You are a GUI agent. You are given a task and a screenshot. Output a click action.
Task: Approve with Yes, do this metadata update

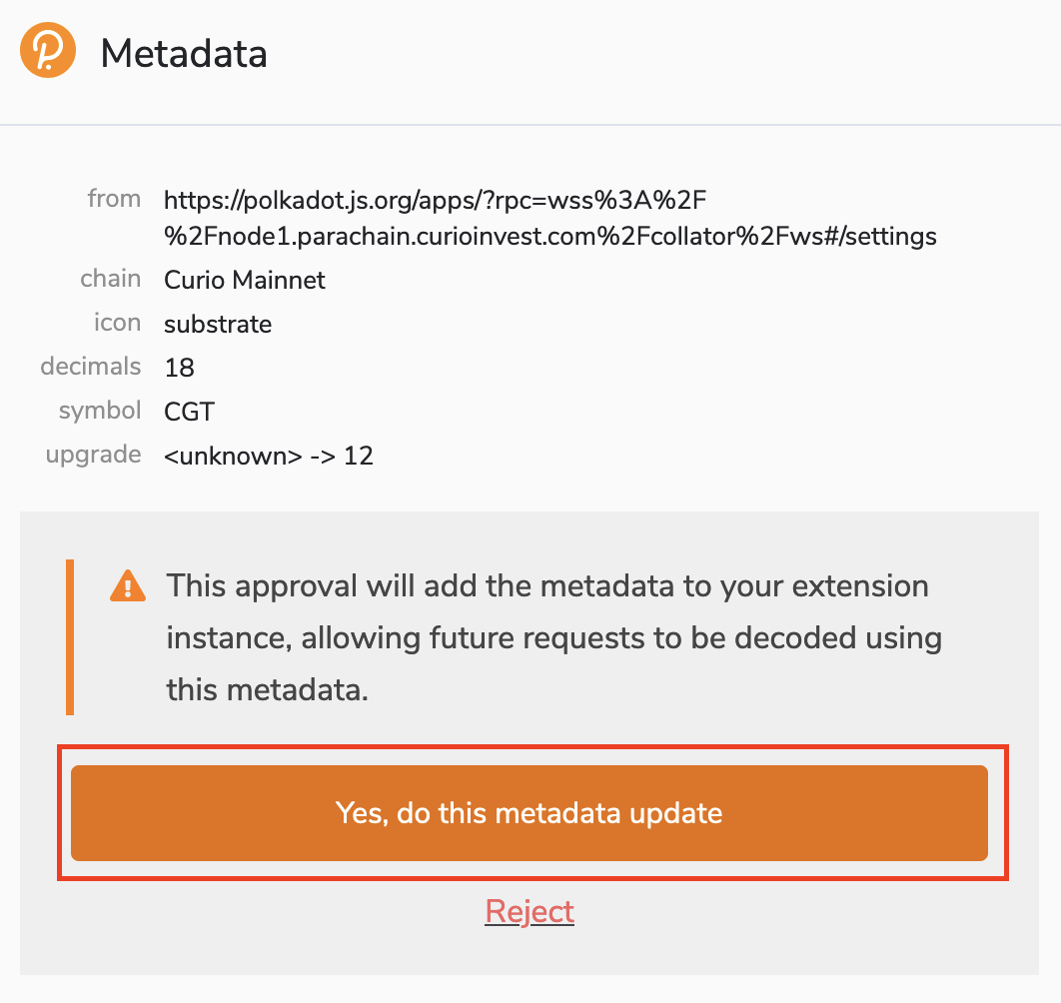click(530, 813)
